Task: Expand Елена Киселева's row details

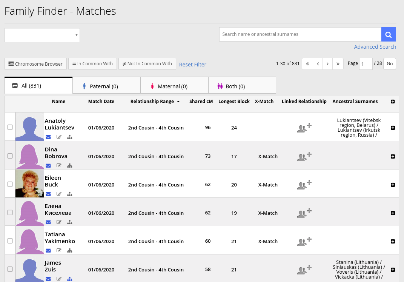Action: point(393,213)
